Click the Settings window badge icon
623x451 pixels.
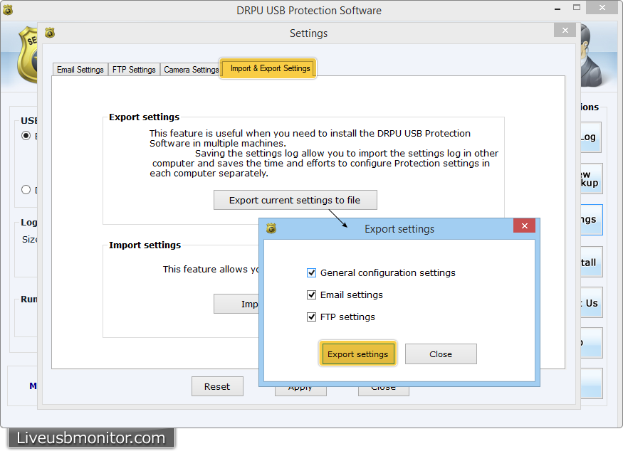pyautogui.click(x=50, y=33)
